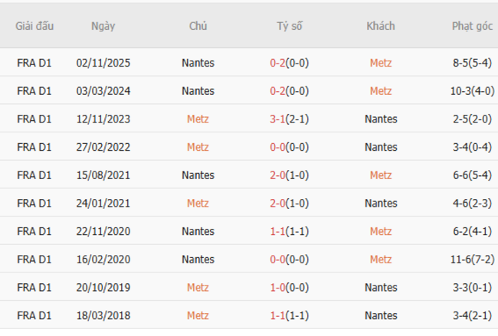Screen dimensions: 498x336
Task: Select away team Nantes in 18/03/2018 row
Action: [x=381, y=315]
